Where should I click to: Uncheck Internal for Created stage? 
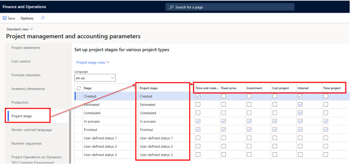(300, 96)
